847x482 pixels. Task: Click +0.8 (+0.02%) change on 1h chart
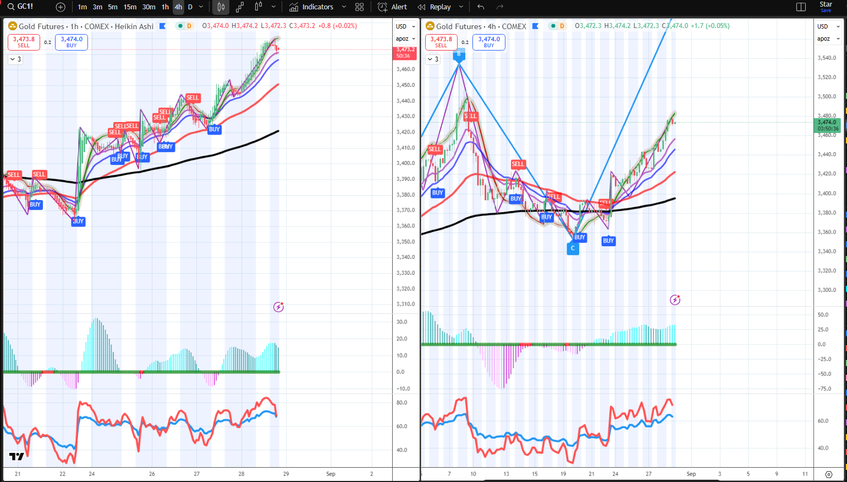(338, 26)
